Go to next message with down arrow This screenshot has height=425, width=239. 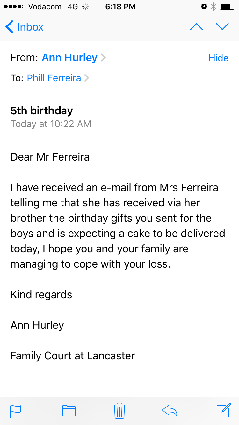(x=222, y=27)
